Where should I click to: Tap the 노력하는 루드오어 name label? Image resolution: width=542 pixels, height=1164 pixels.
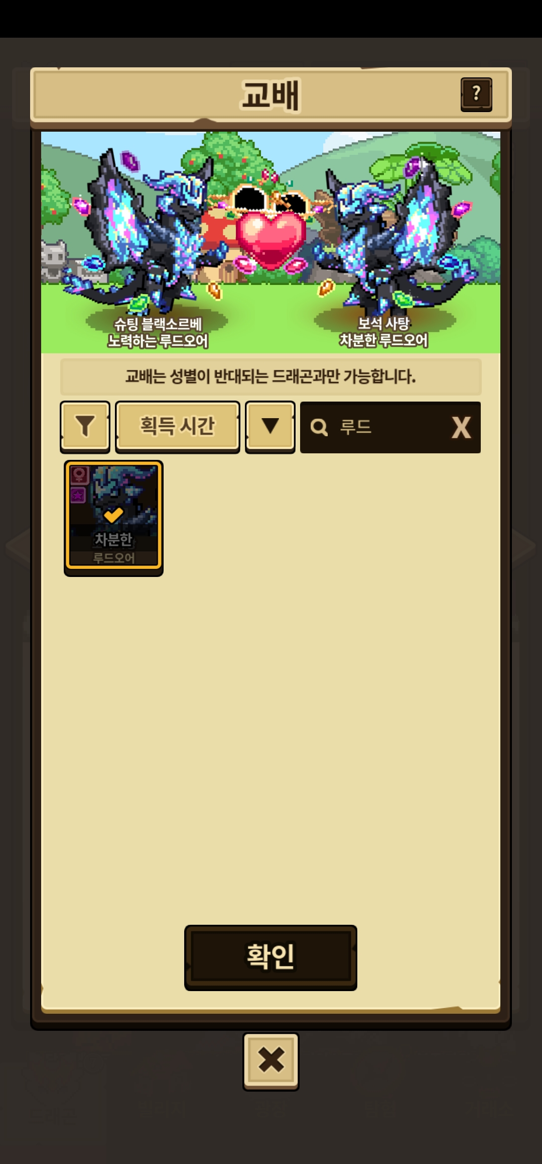(x=158, y=341)
